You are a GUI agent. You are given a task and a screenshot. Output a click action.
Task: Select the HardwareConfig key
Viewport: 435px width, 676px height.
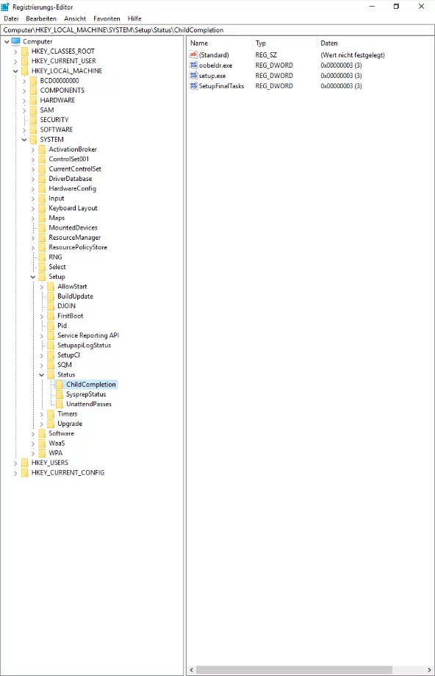click(x=72, y=188)
